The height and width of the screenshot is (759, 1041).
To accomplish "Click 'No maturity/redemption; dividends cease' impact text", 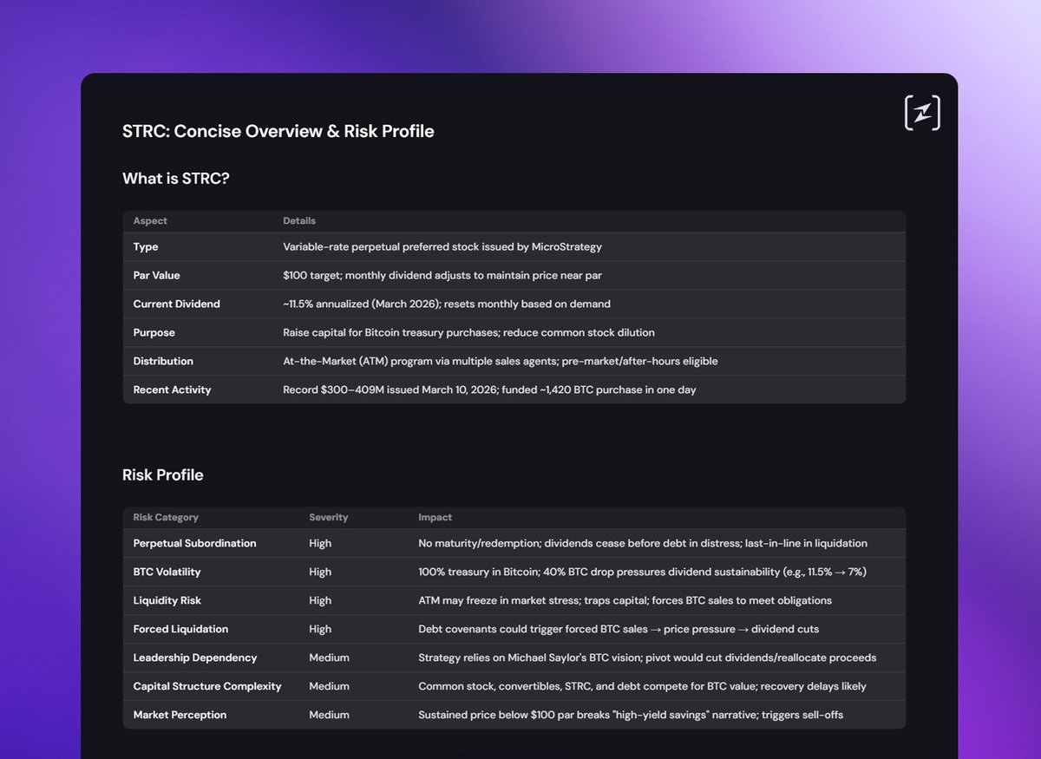I will pyautogui.click(x=643, y=544).
